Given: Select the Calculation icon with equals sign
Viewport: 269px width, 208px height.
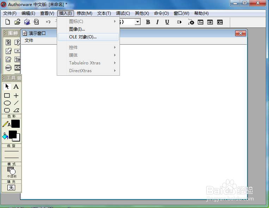Looking at the screenshot, I should coord(17,51).
